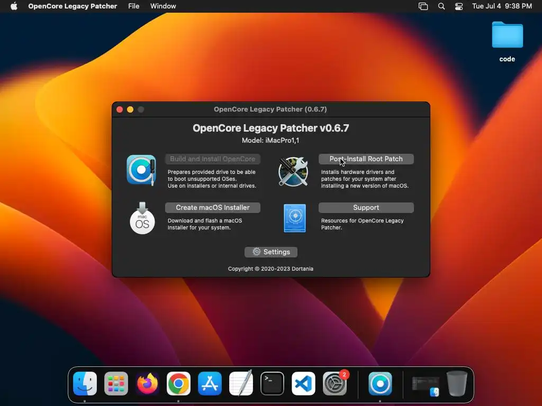This screenshot has height=406, width=542.
Task: Open Settings in OpenCore Legacy Patcher
Action: 271,252
